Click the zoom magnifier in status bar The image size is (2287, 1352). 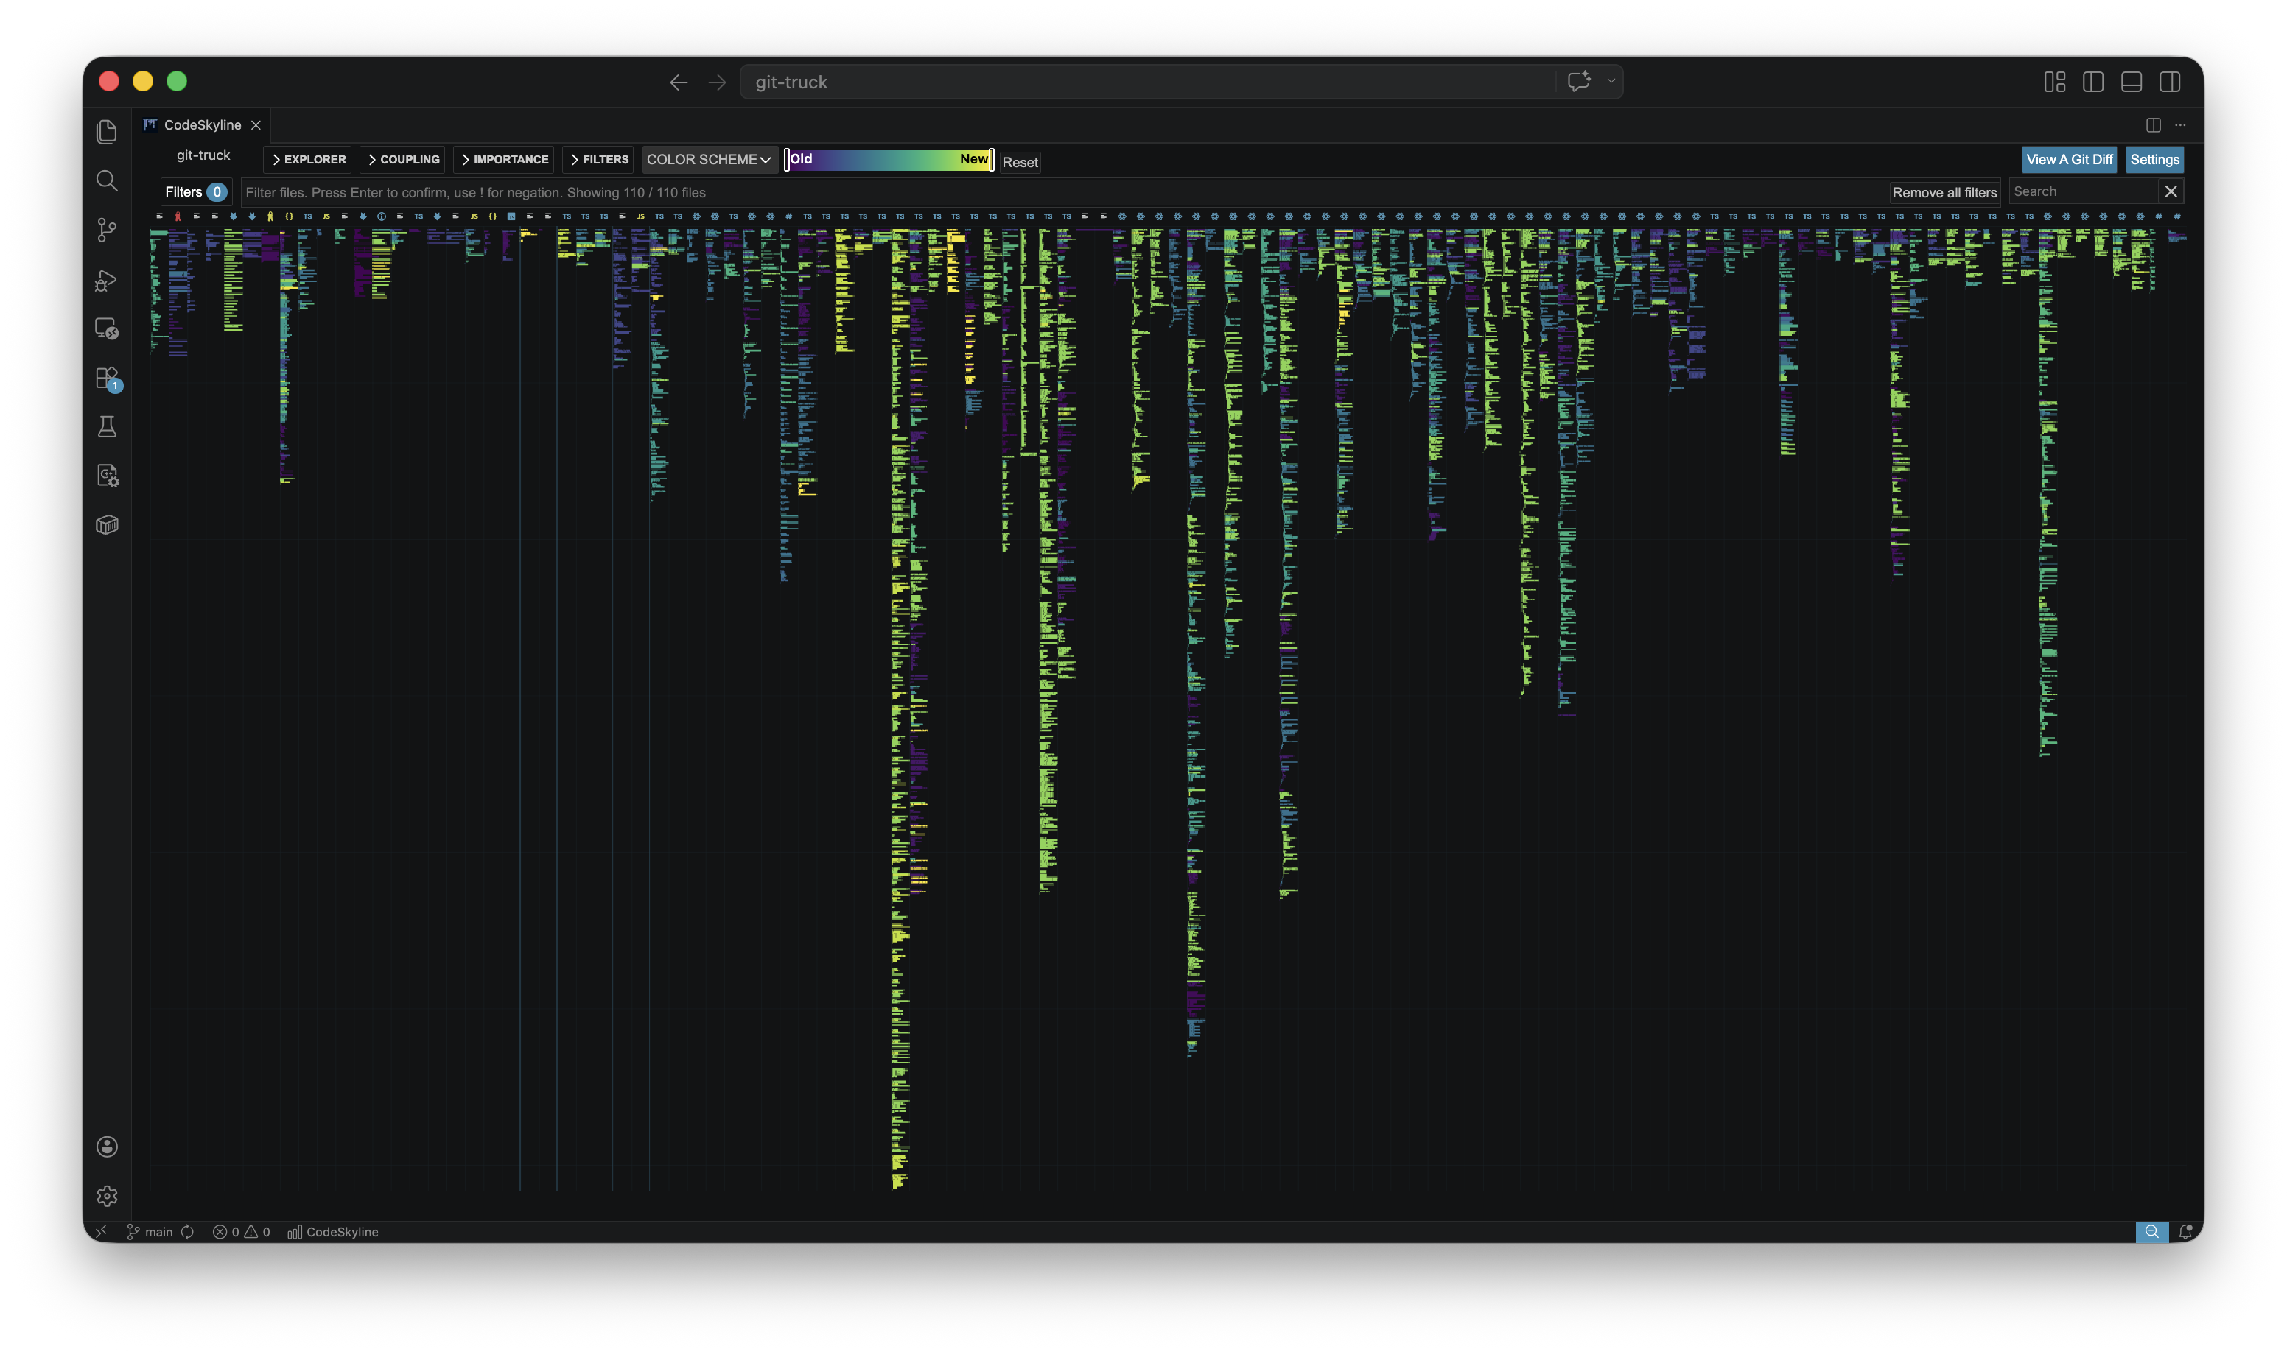pyautogui.click(x=2151, y=1232)
